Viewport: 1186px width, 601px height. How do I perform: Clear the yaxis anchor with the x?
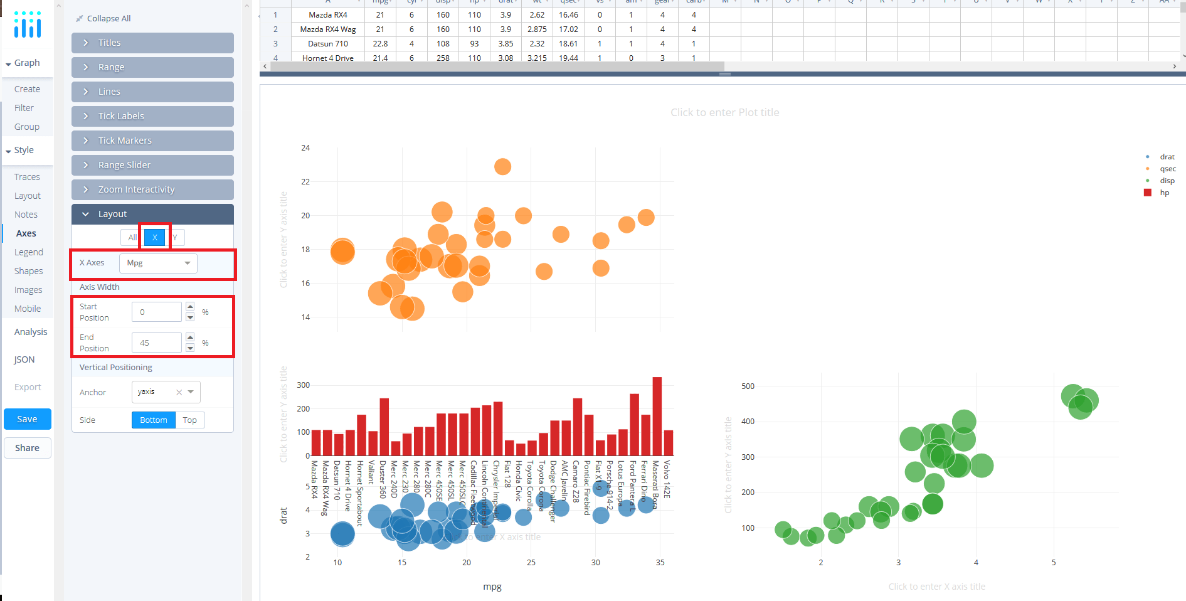179,391
